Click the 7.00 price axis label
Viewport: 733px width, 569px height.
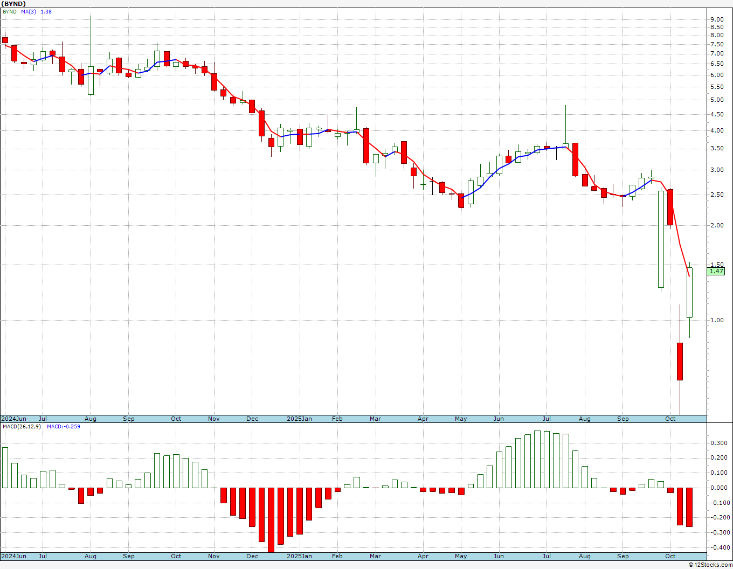[x=717, y=53]
